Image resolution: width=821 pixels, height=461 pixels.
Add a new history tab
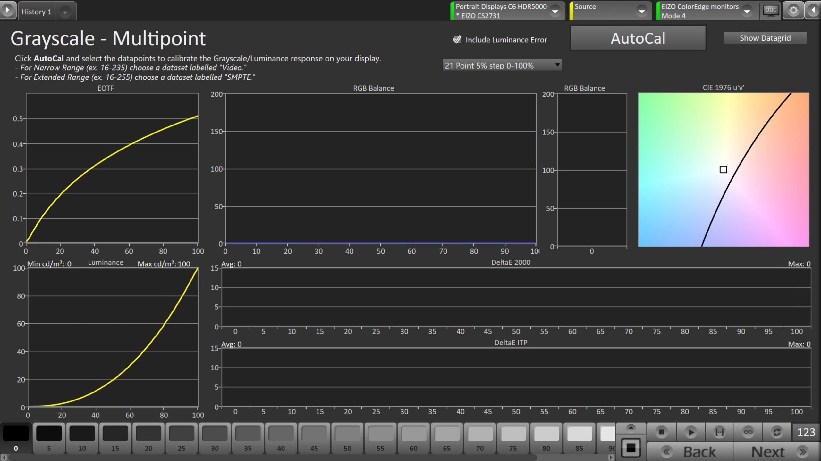tap(65, 12)
